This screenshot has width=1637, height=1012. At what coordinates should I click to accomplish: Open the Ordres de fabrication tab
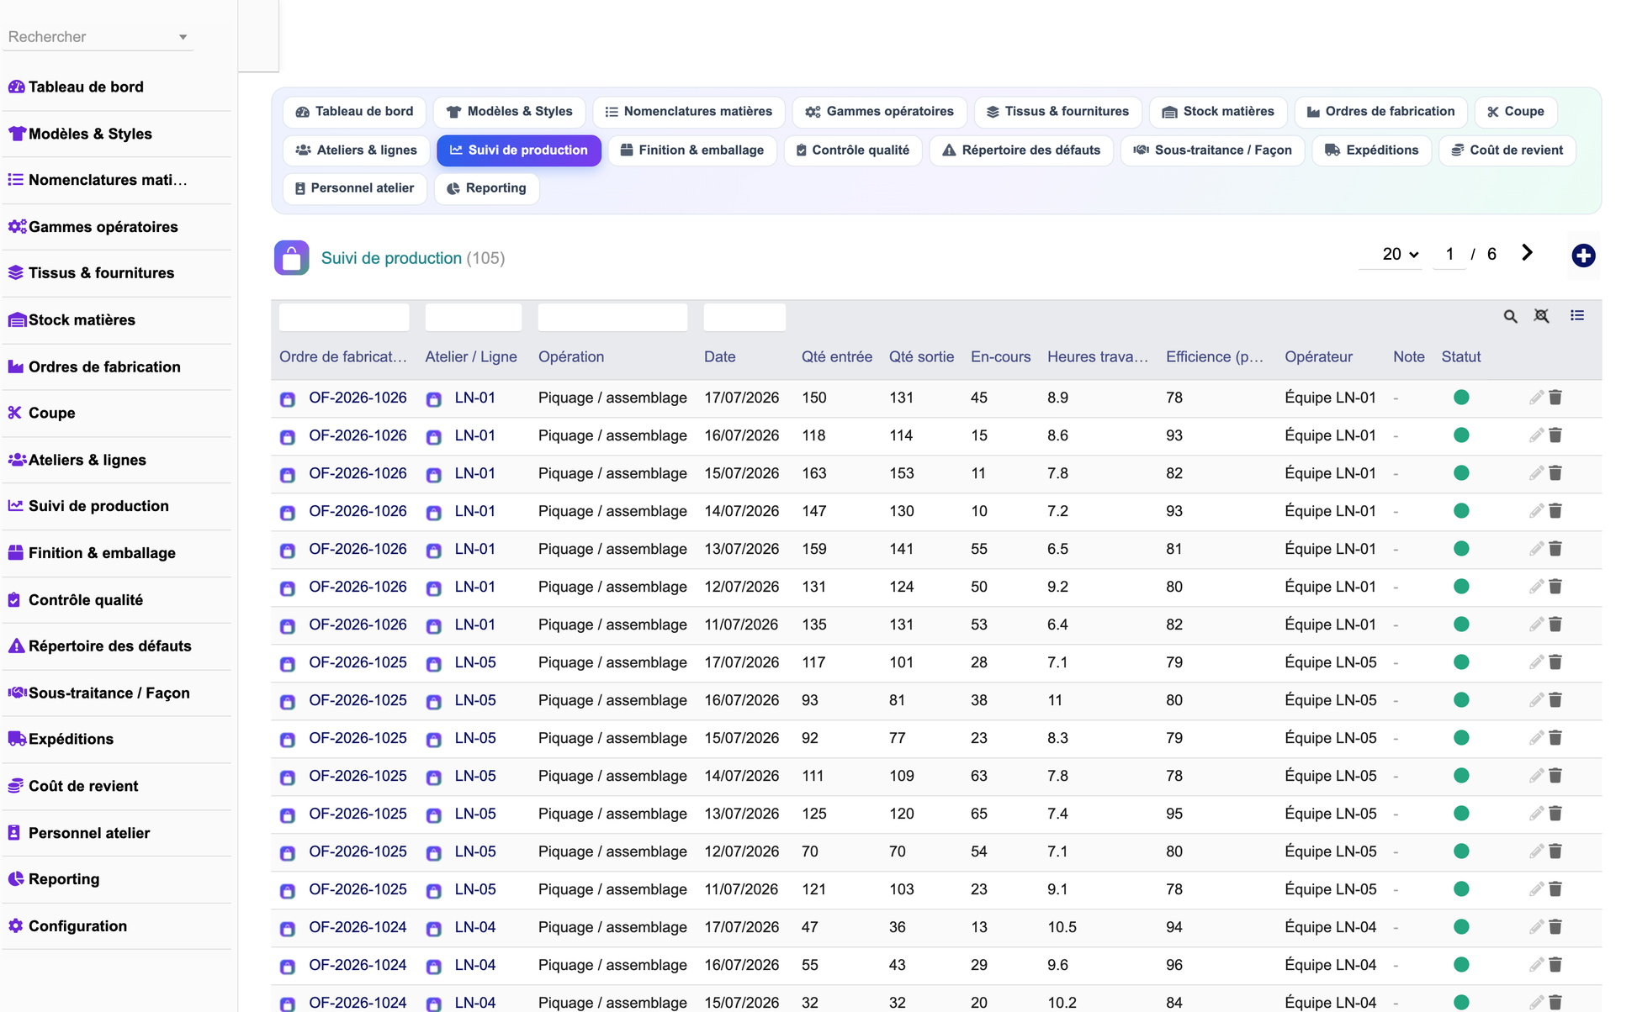pyautogui.click(x=1380, y=112)
